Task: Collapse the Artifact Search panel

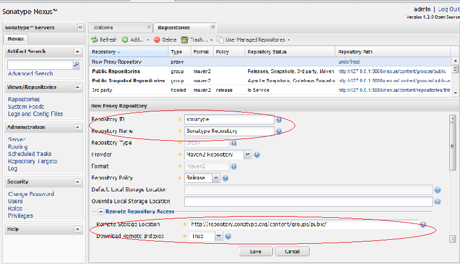Action: click(x=77, y=52)
